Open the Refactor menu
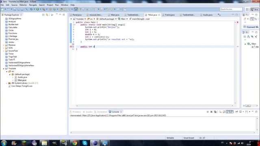 [23, 5]
